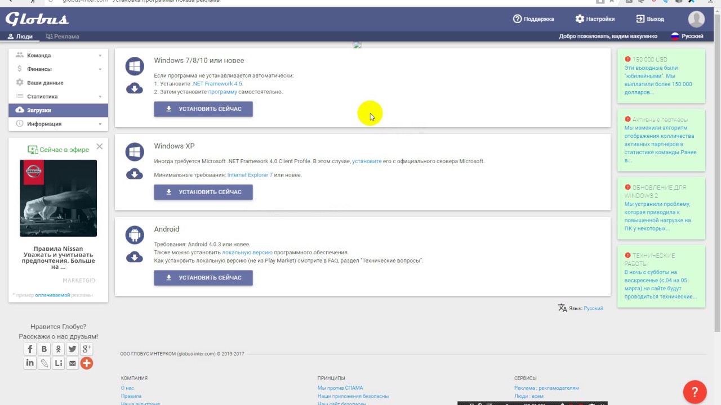Expand the Статистика arrow

click(x=100, y=97)
